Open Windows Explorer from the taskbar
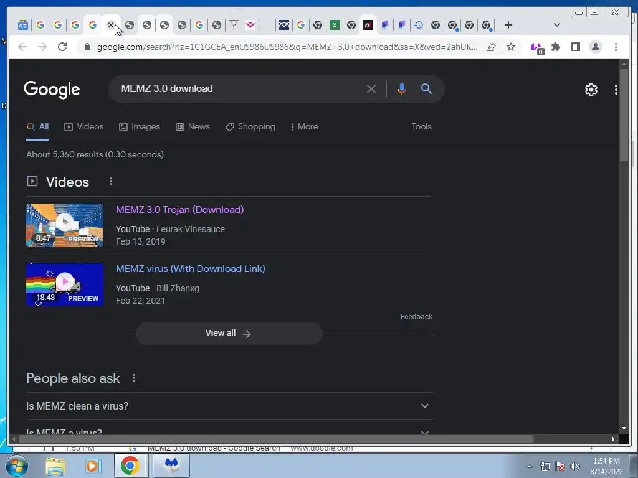The height and width of the screenshot is (478, 638). 55,466
